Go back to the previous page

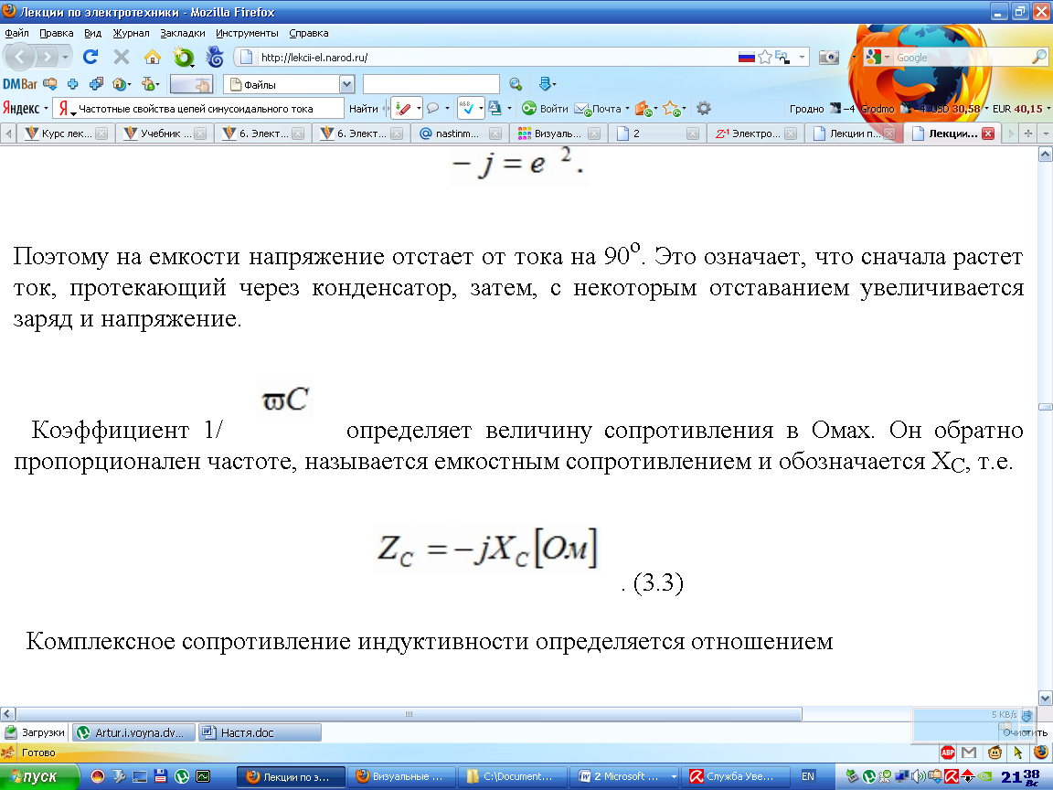coord(20,57)
